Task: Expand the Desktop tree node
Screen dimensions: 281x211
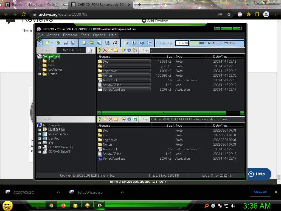Action: 40,138
